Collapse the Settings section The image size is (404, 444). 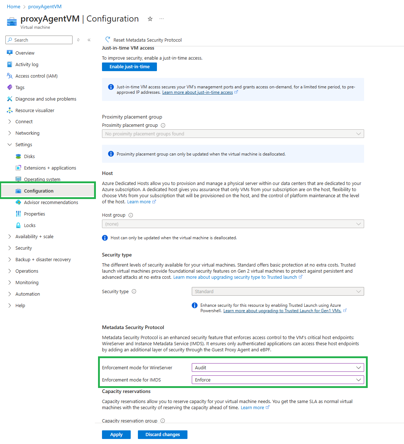click(x=10, y=144)
